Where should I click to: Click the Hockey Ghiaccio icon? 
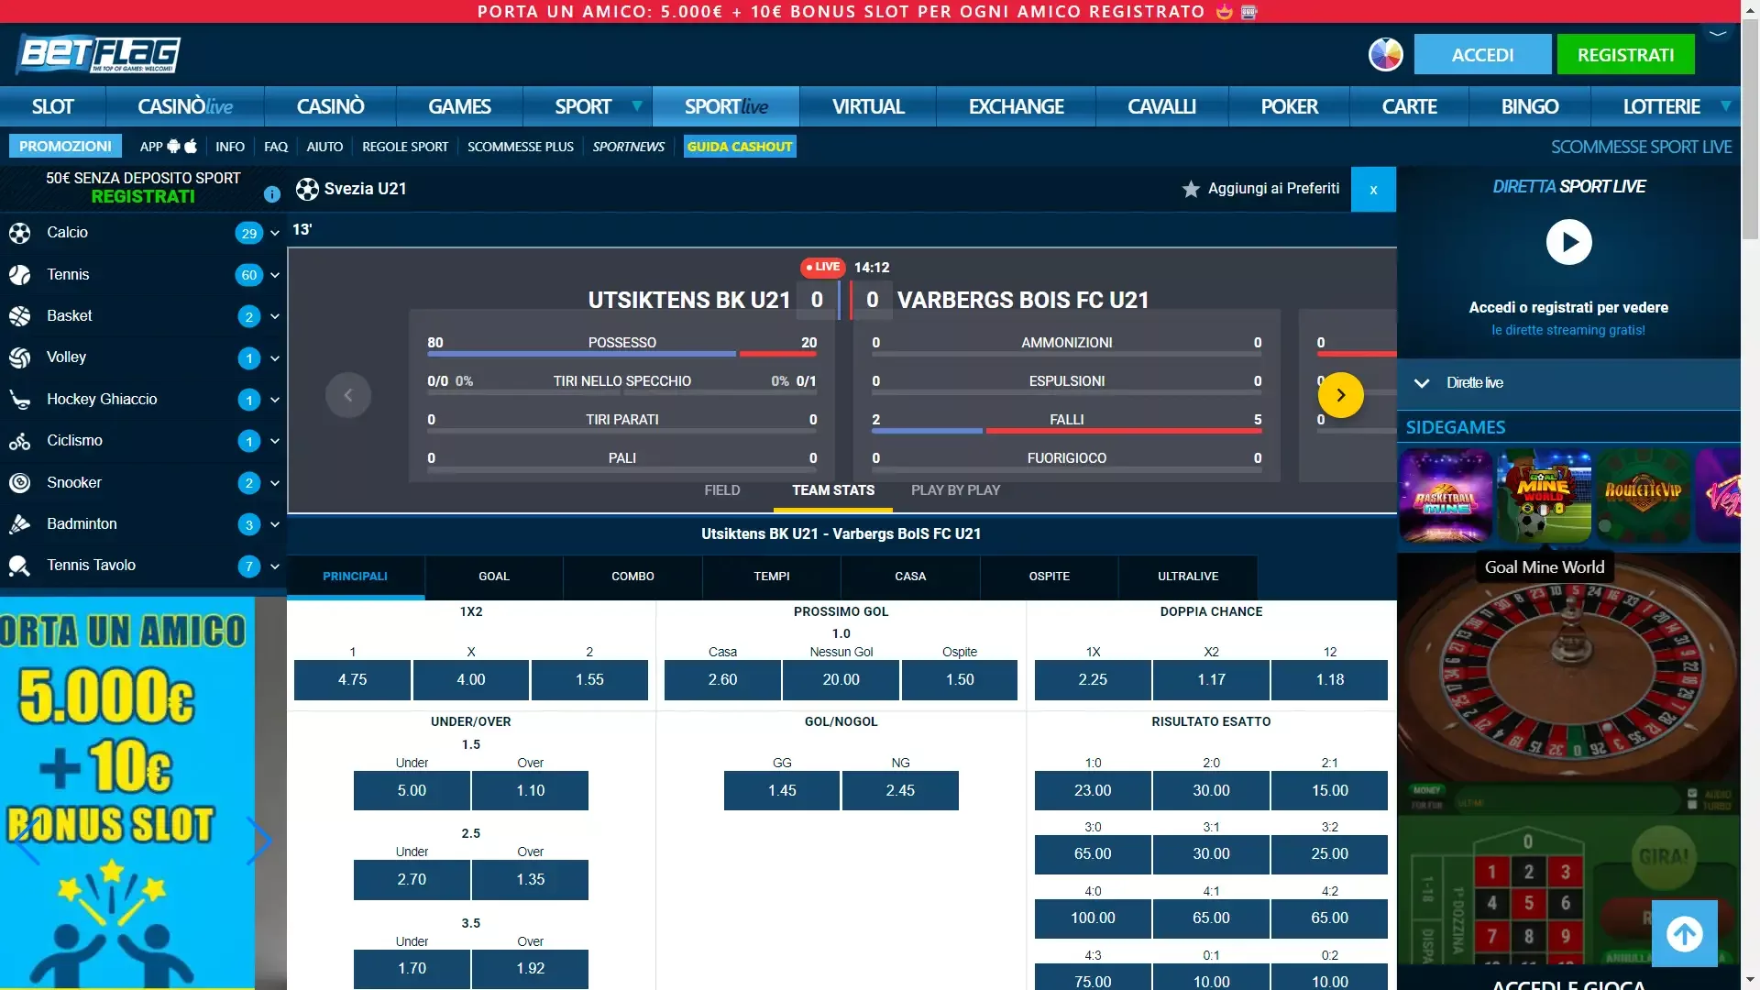tap(20, 399)
